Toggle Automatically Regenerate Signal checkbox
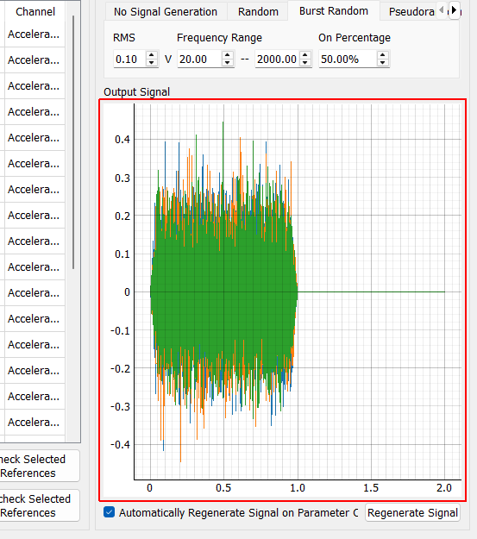Image resolution: width=477 pixels, height=539 pixels. 109,512
